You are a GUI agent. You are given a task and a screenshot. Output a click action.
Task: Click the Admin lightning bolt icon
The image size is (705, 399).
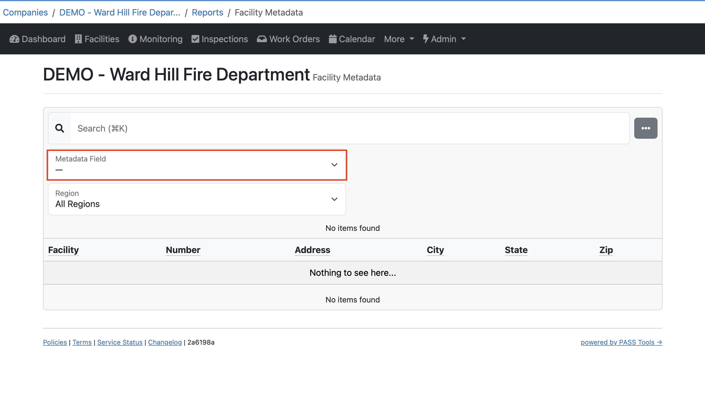425,39
